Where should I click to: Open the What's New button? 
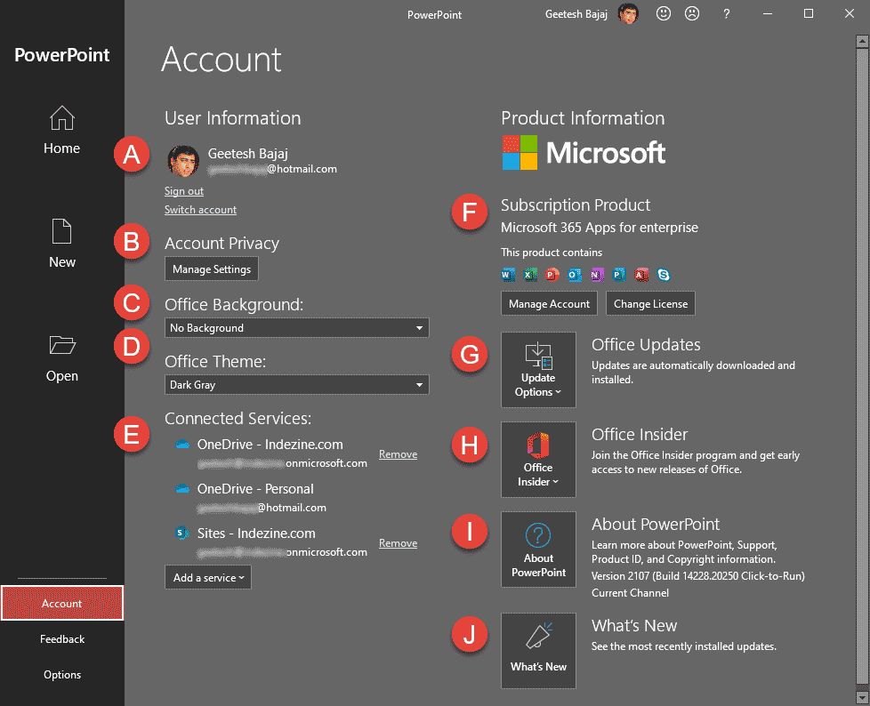[538, 651]
